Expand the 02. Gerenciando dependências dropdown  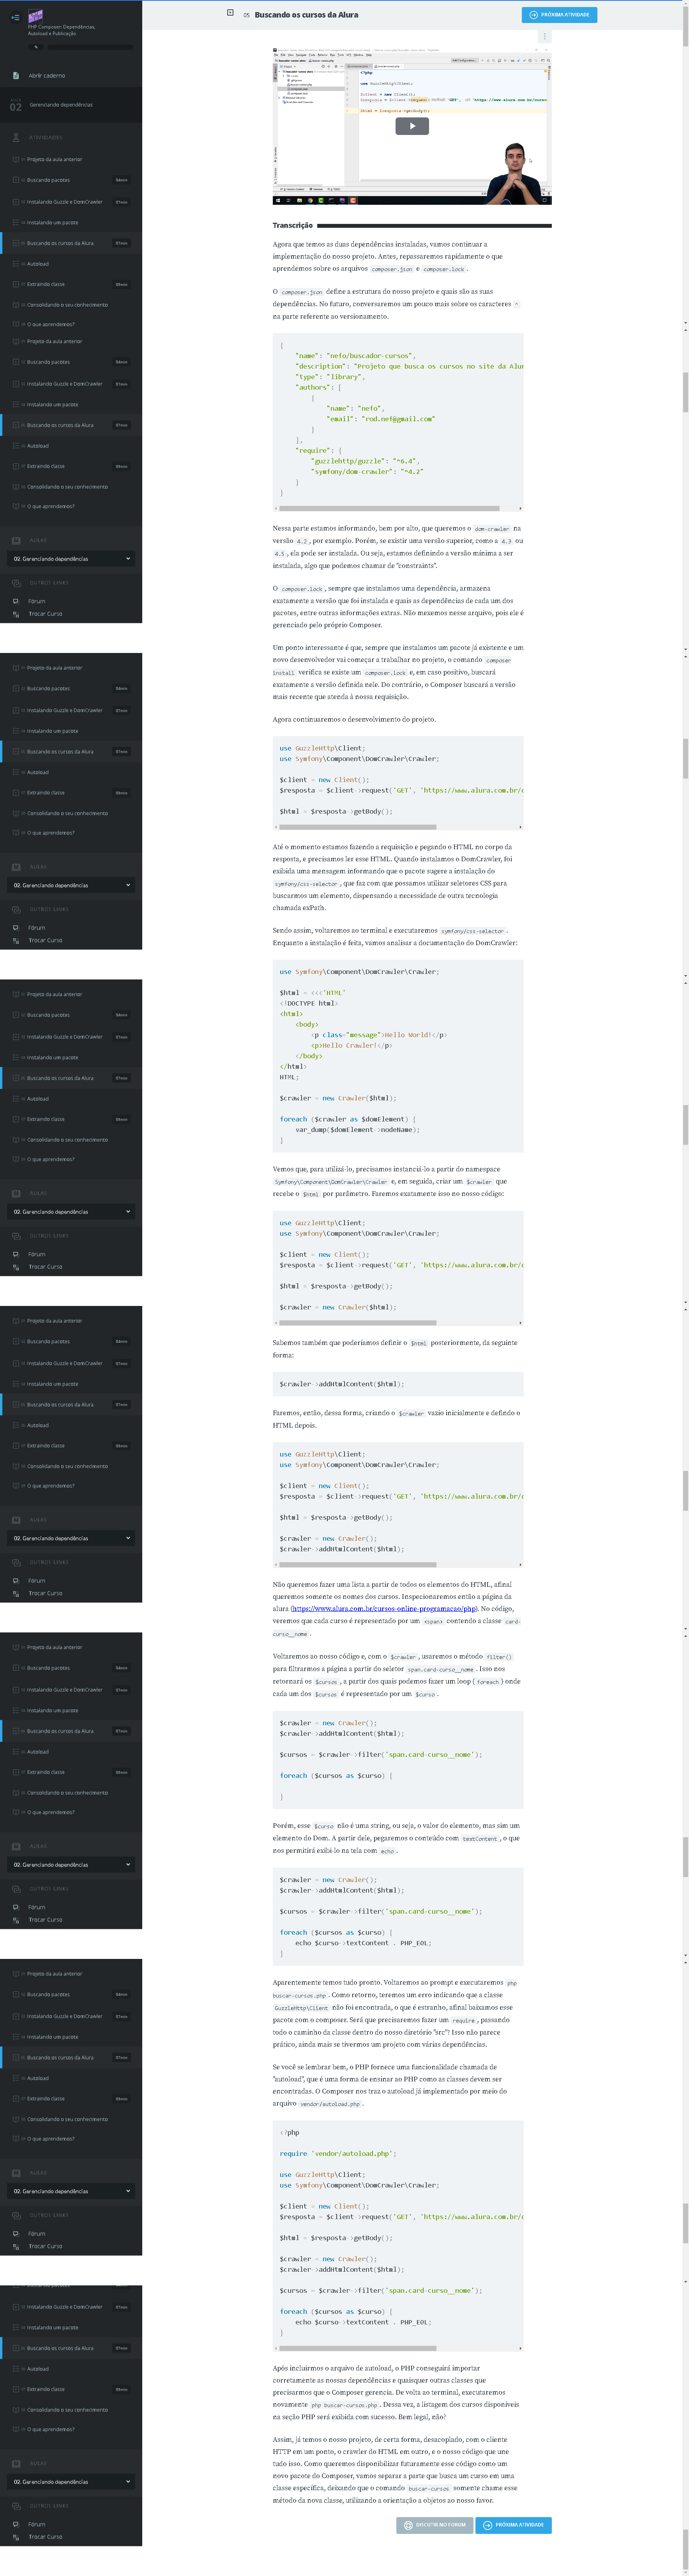71,559
